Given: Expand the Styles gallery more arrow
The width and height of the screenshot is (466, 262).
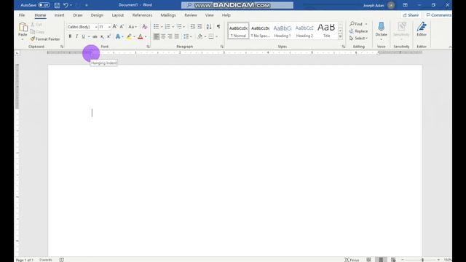Looking at the screenshot, I should pos(340,36).
